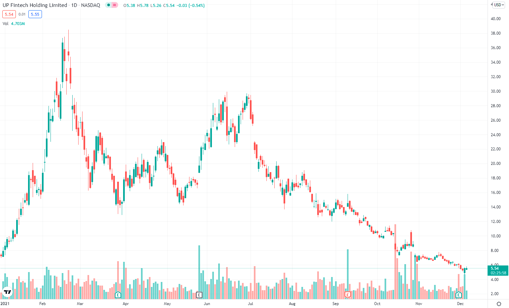Open the USD currency dropdown

(x=499, y=5)
